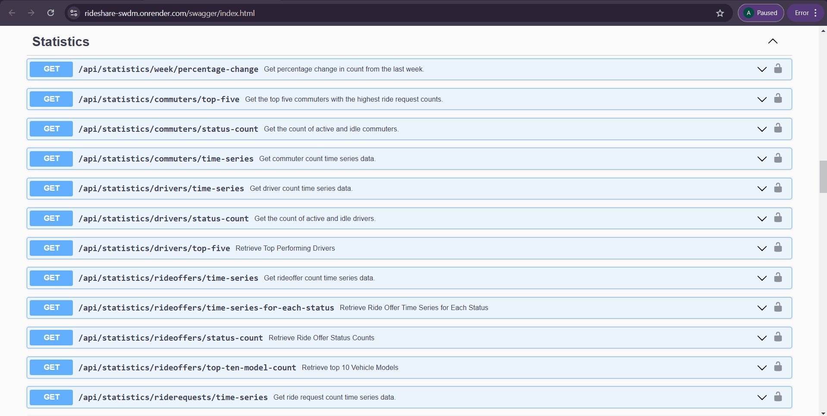
Task: Click GET button for week/percentage-change
Action: pos(51,69)
